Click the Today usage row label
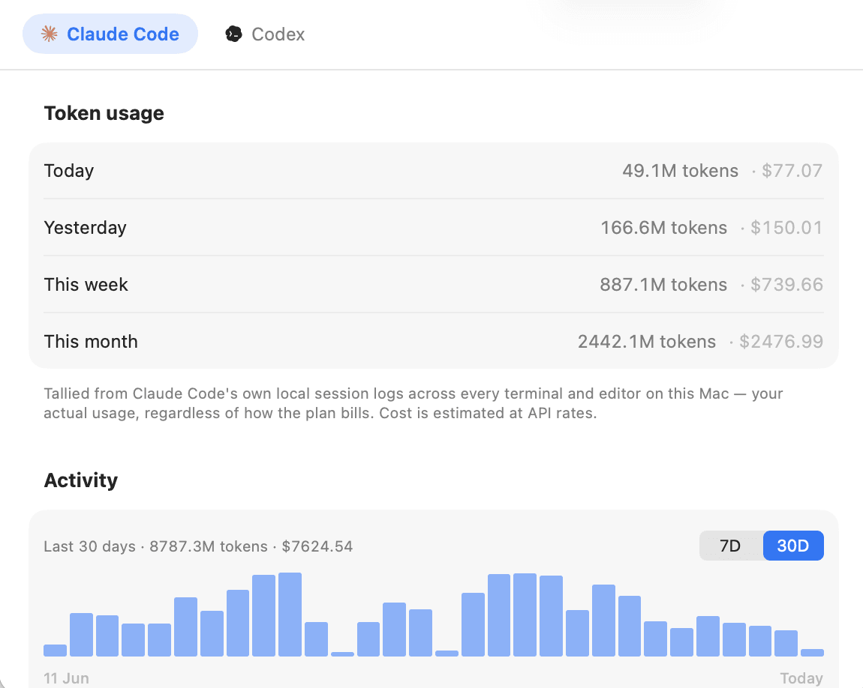 (69, 171)
